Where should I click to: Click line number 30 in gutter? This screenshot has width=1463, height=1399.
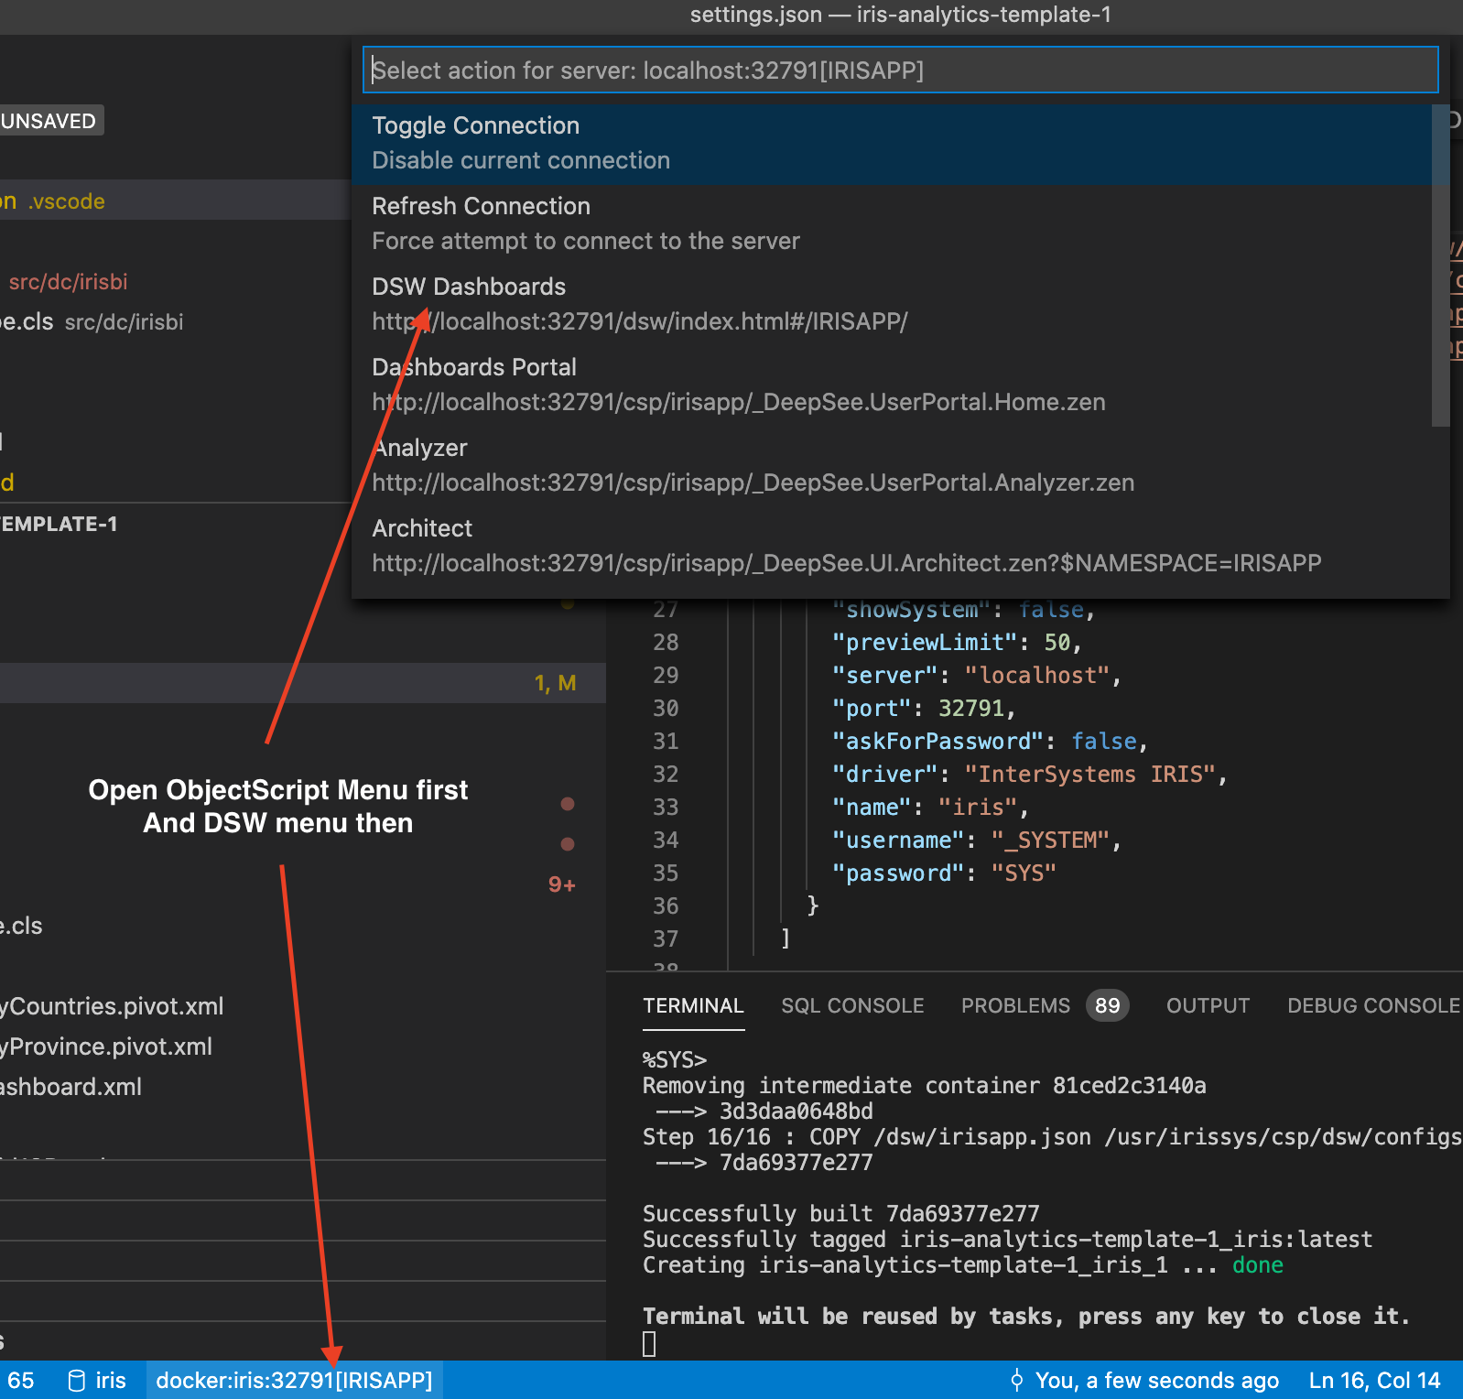click(666, 708)
